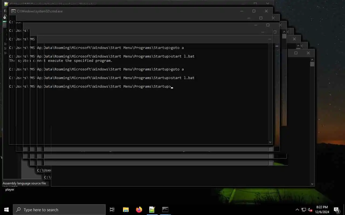Show hidden system tray icons
The width and height of the screenshot is (345, 215).
click(297, 210)
